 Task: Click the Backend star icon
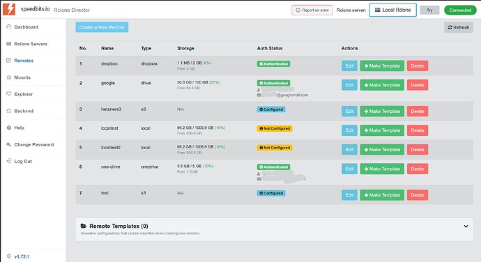tap(8, 111)
